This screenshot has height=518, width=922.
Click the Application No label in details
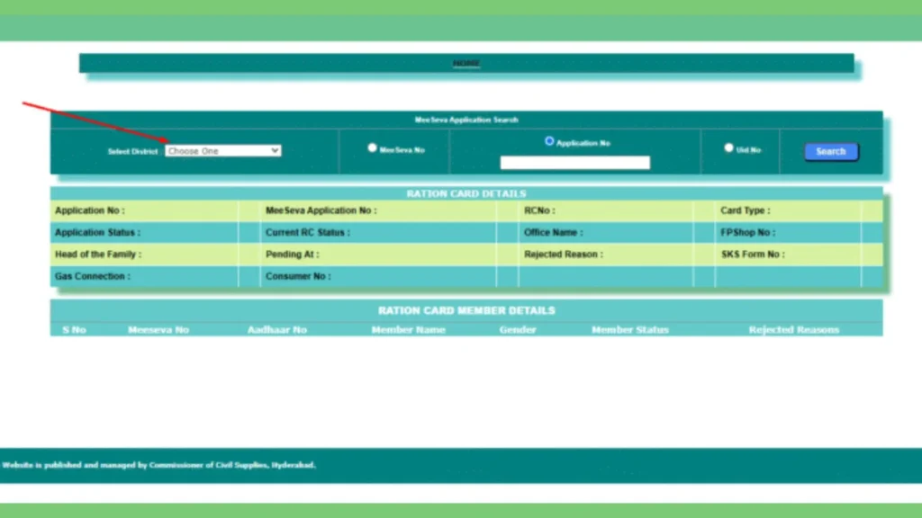pyautogui.click(x=90, y=210)
